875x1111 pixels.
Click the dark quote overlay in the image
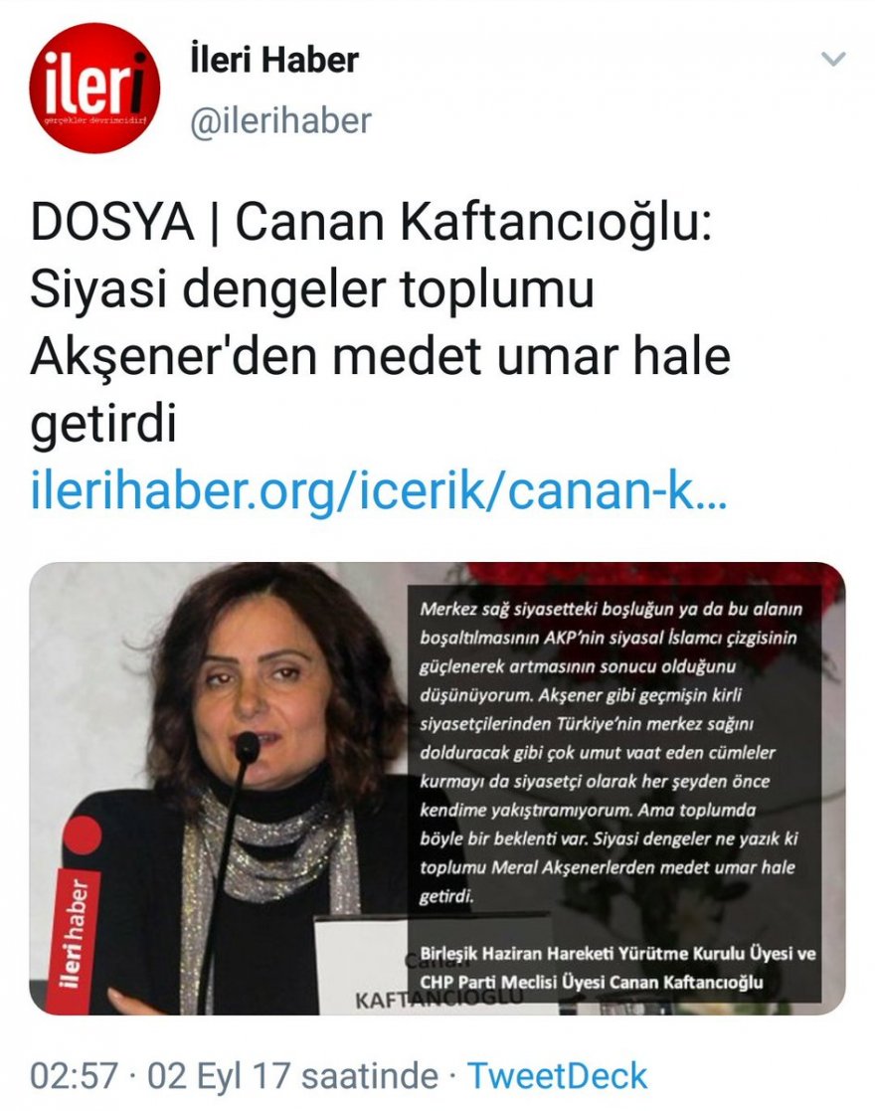click(x=614, y=793)
